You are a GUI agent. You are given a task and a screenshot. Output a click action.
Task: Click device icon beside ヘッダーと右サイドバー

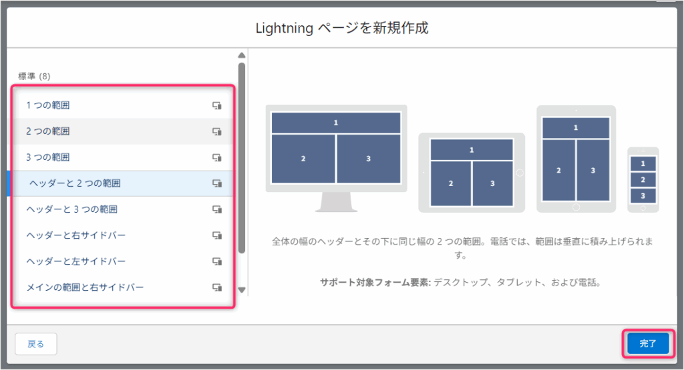click(217, 235)
